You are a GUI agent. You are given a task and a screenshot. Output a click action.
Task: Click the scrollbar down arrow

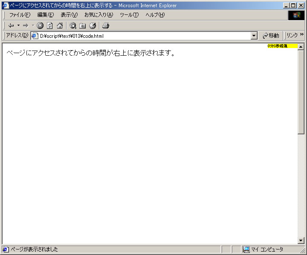(x=301, y=241)
